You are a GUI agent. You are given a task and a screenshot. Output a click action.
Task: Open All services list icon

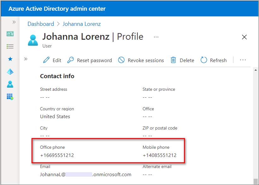click(10, 46)
